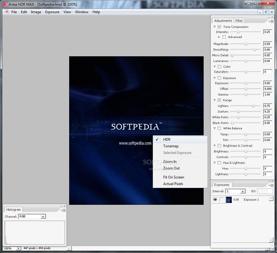The width and height of the screenshot is (277, 253).
Task: Click the Intensity slider handle
Action: 238,32
